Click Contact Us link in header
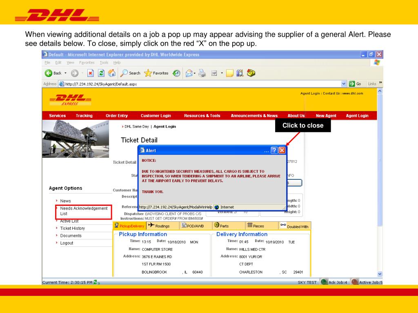The image size is (418, 313). point(331,93)
